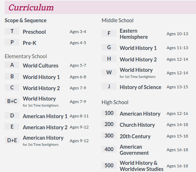The height and width of the screenshot is (172, 196).
Task: Click the P level badge for Pre-K
Action: tap(12, 42)
